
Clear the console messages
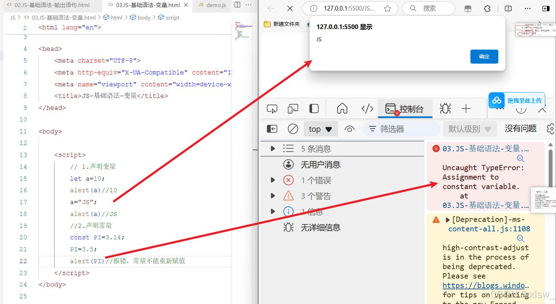pyautogui.click(x=293, y=128)
